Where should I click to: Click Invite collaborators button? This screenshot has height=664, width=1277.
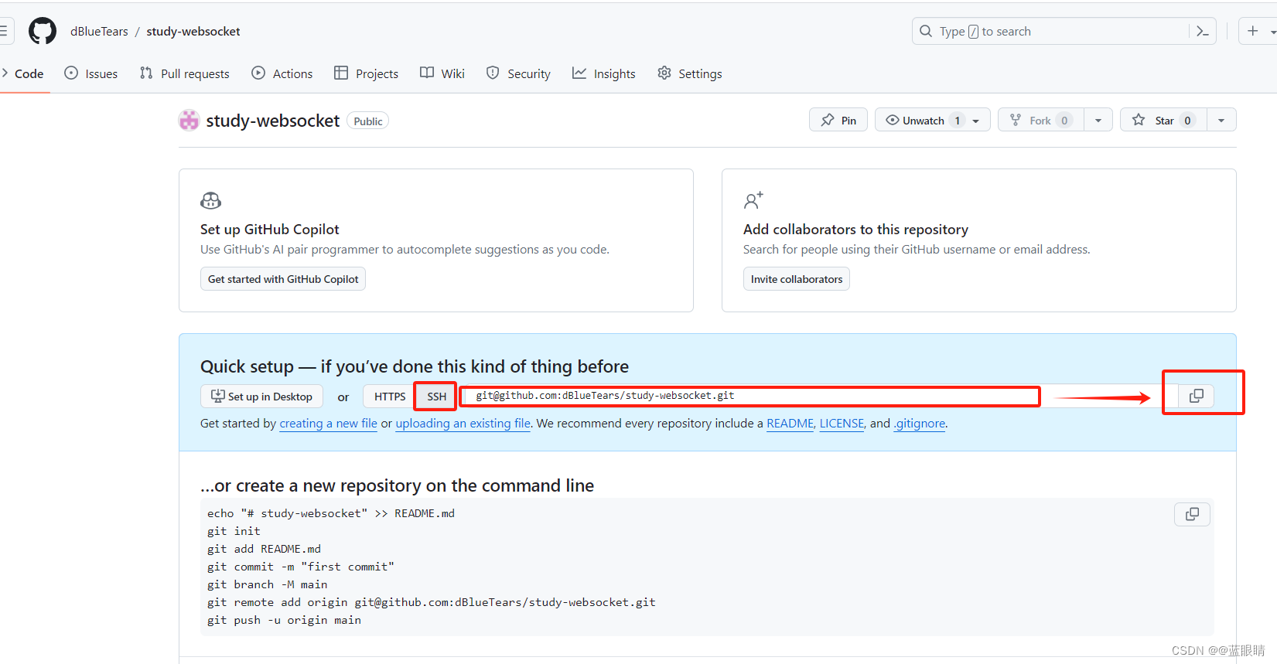pos(797,279)
